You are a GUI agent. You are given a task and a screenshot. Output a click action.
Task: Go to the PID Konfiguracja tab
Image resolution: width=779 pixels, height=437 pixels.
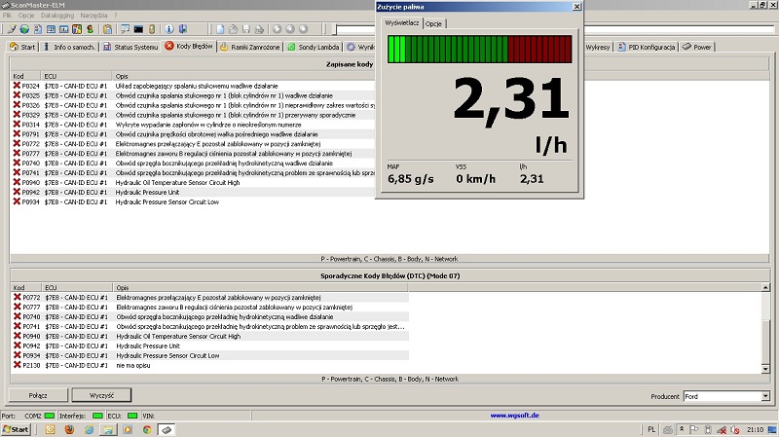pos(647,46)
